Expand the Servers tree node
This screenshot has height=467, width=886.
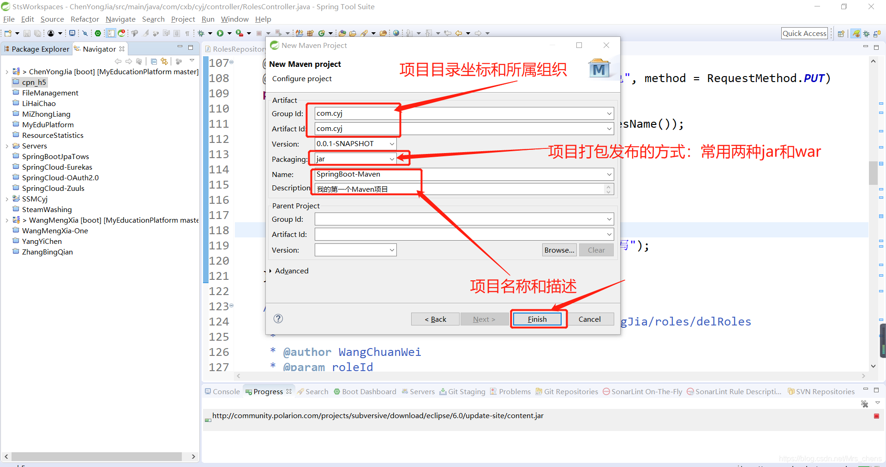[6, 146]
